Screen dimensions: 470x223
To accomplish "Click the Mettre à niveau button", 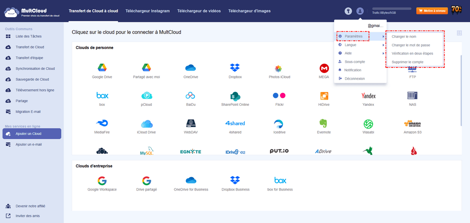I will (x=432, y=11).
